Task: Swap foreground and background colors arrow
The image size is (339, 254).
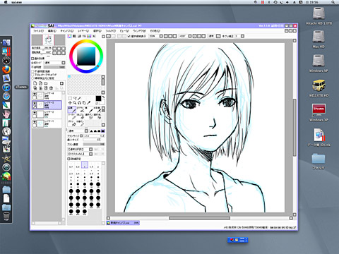Action: [104, 97]
